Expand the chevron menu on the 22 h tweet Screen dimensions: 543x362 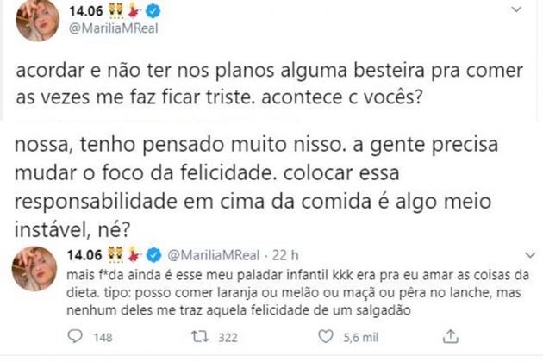(515, 256)
